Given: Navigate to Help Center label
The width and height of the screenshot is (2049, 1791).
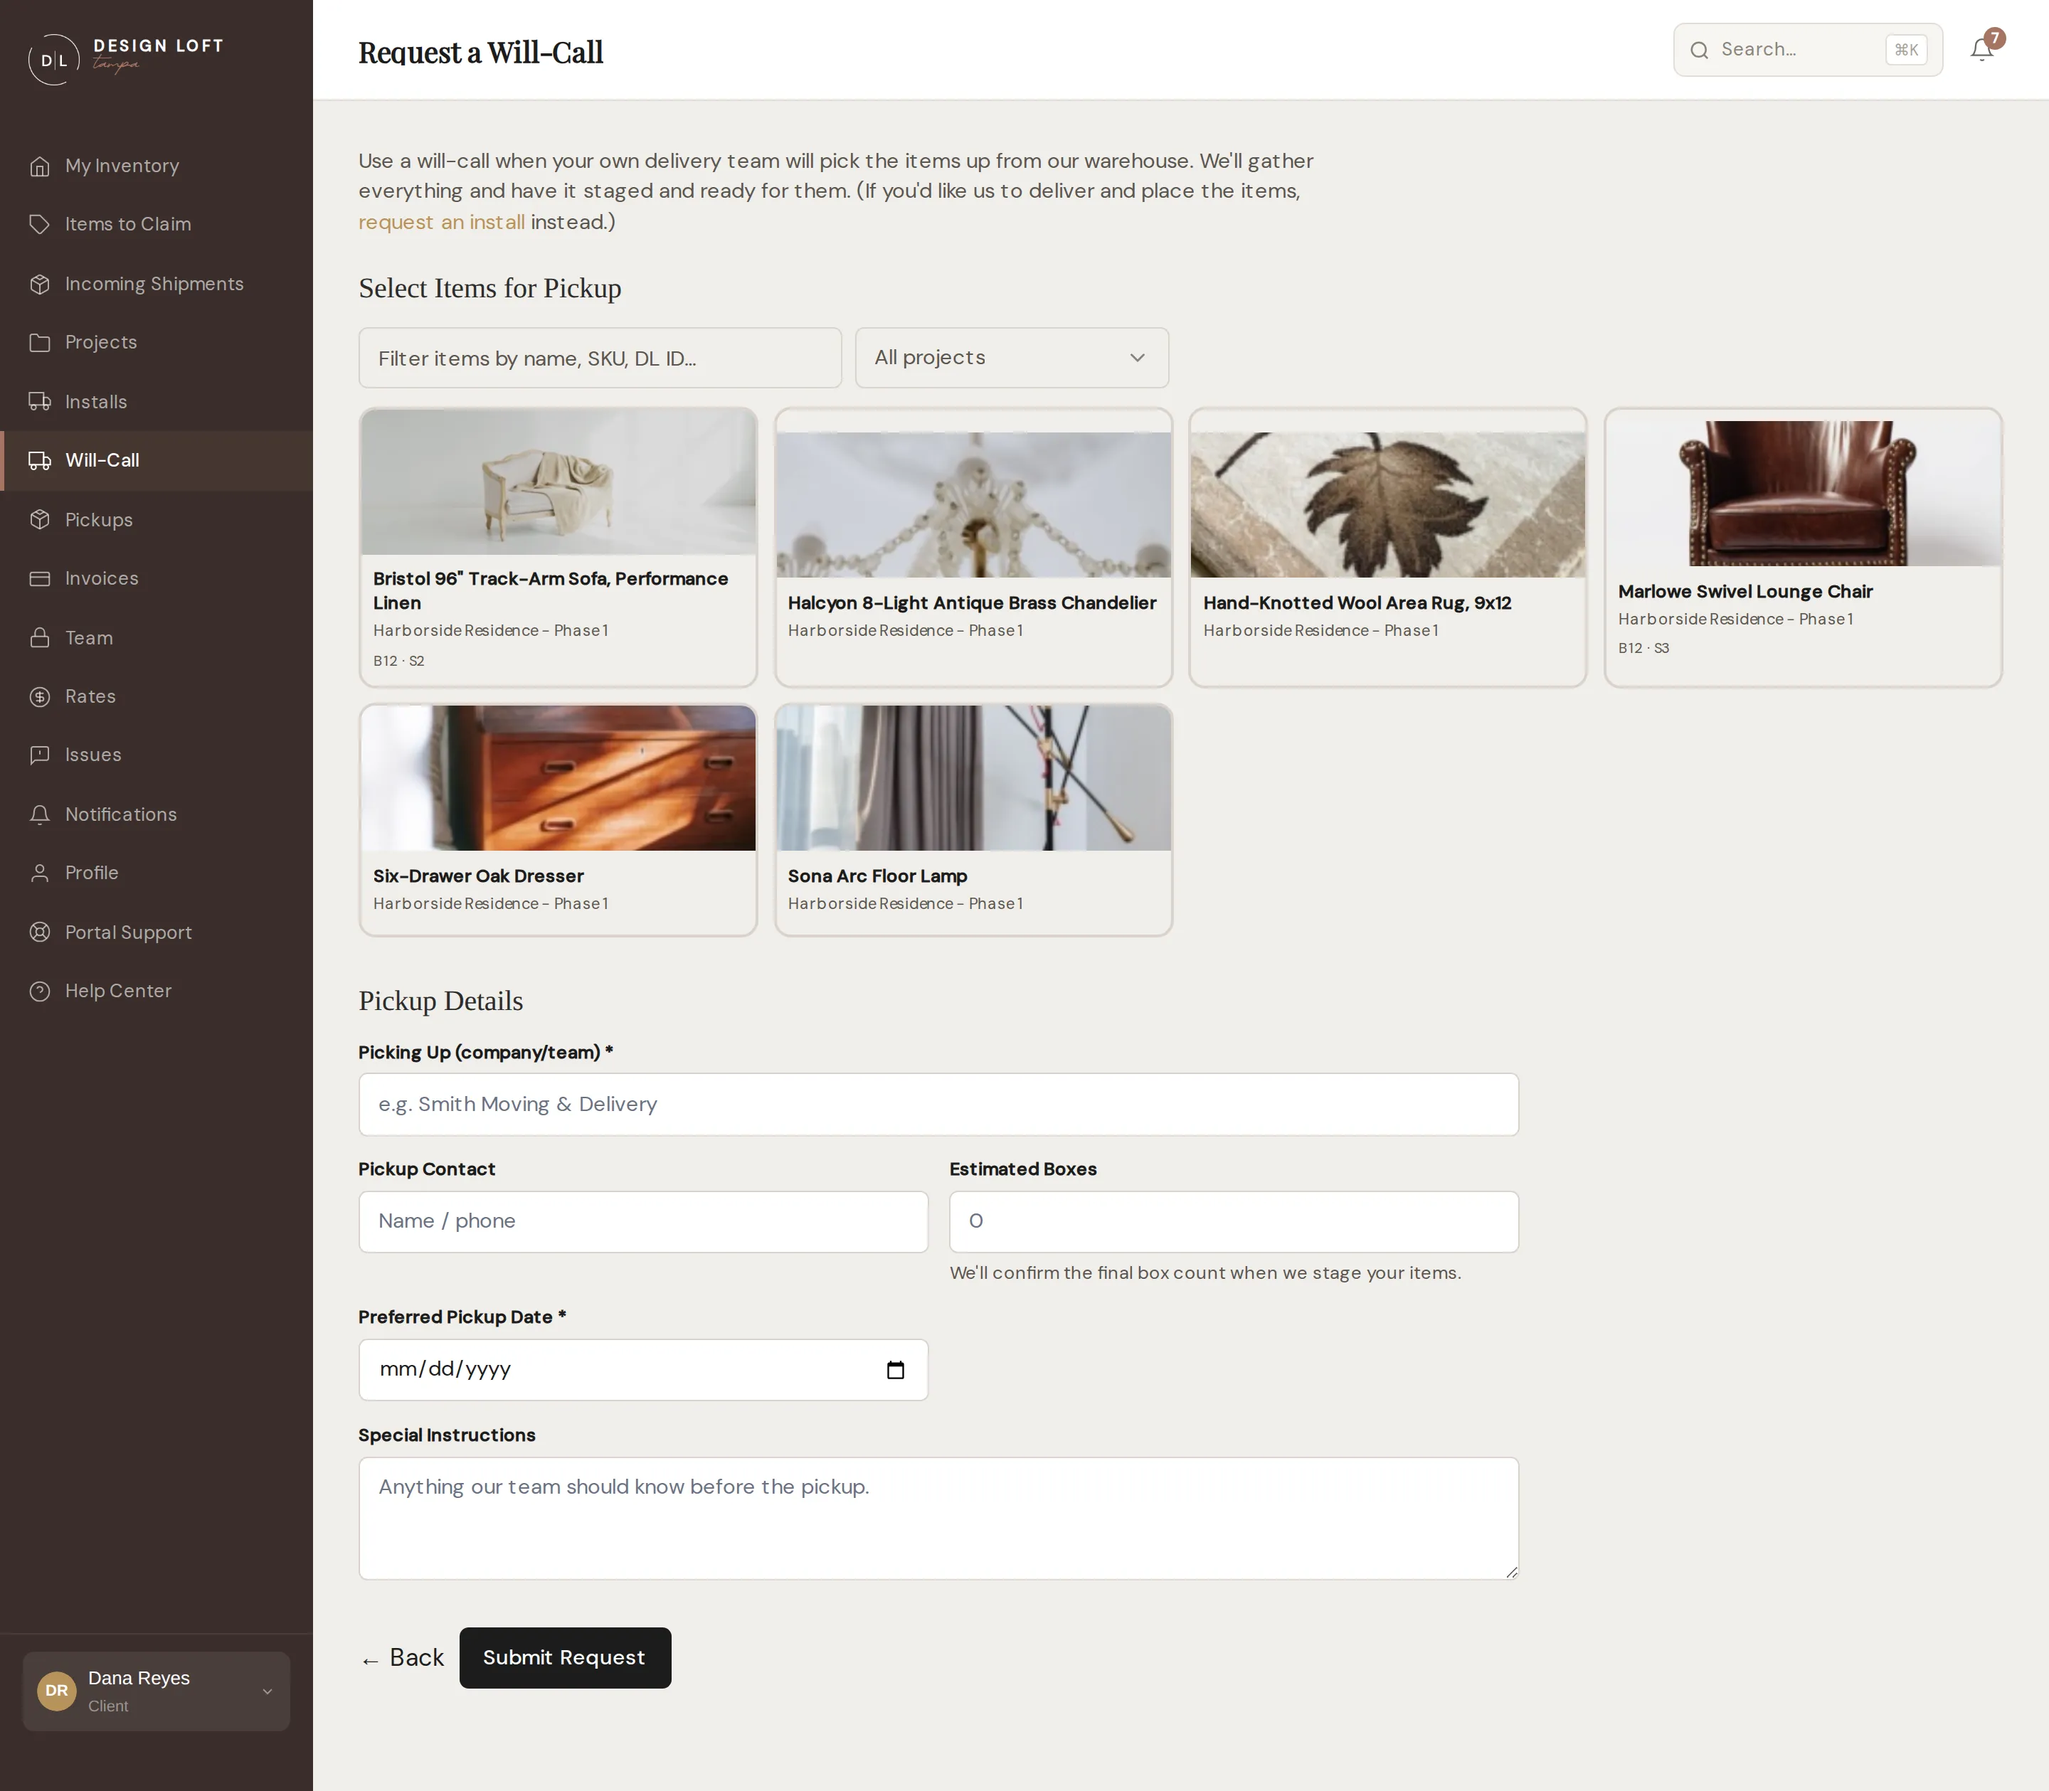Looking at the screenshot, I should click(x=118, y=990).
